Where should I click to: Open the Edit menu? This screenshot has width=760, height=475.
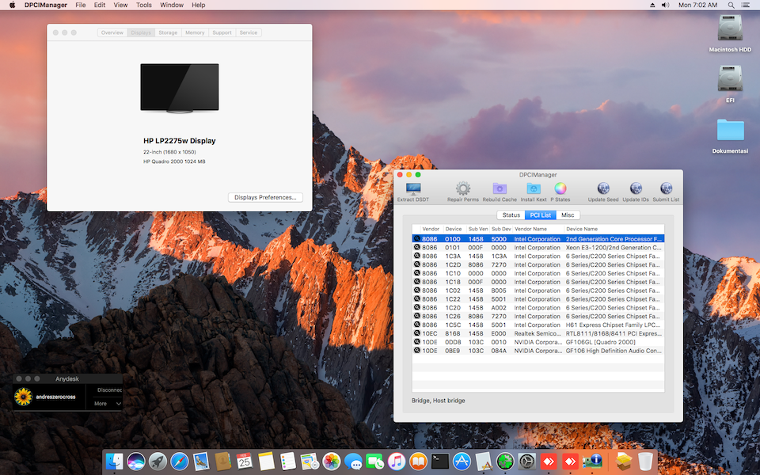click(x=100, y=5)
